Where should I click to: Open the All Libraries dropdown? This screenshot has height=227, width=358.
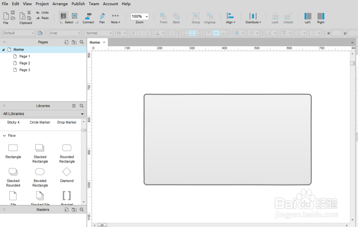click(x=43, y=114)
